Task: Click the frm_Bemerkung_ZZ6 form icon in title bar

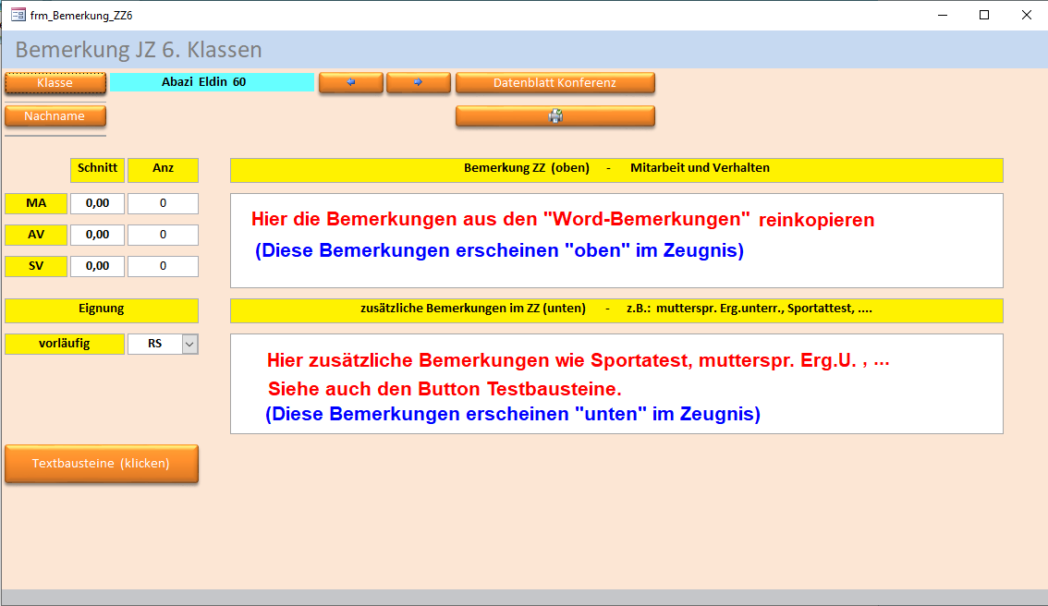Action: [x=18, y=15]
